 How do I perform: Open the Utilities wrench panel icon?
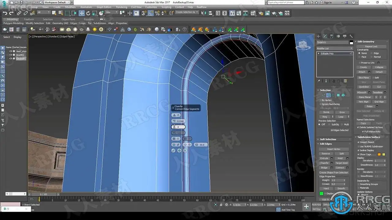pos(351,36)
